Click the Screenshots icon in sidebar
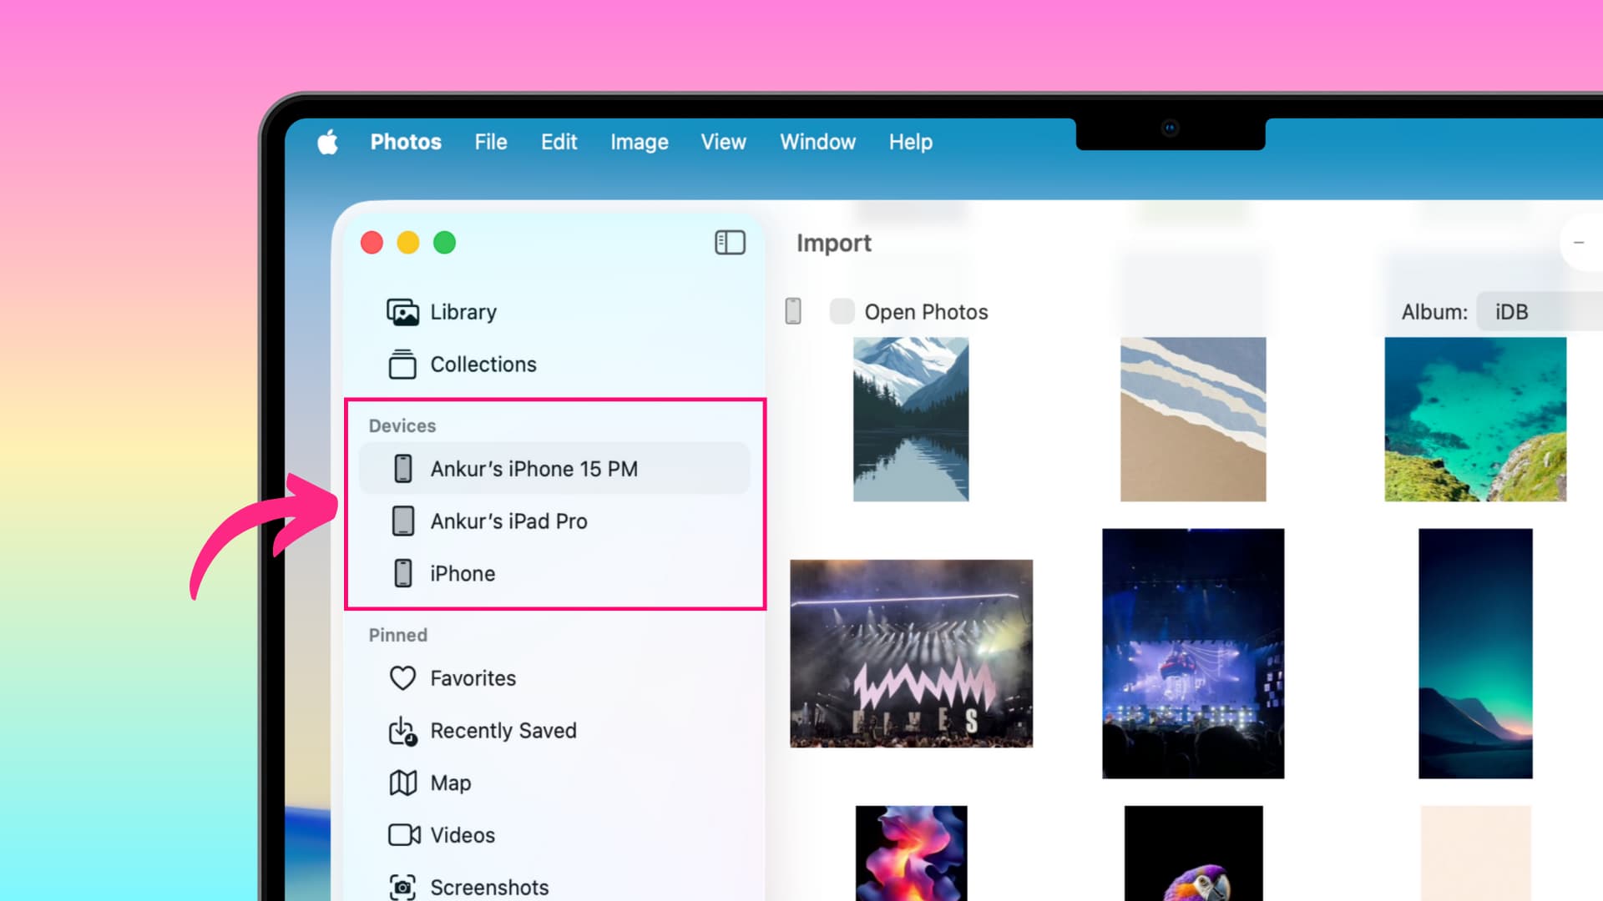Viewport: 1603px width, 901px height. pyautogui.click(x=402, y=887)
